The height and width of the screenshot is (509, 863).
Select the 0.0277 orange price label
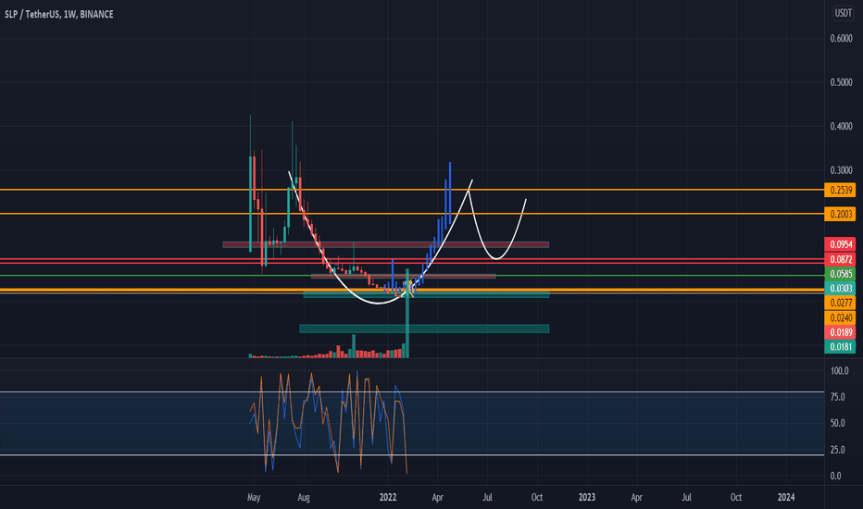840,303
